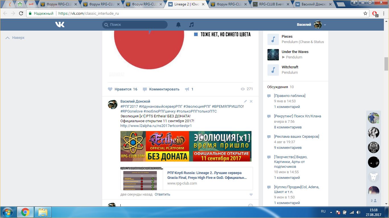
Task: Click 9 комментариев under Реклама ваших Серверов
Action: click(x=288, y=148)
